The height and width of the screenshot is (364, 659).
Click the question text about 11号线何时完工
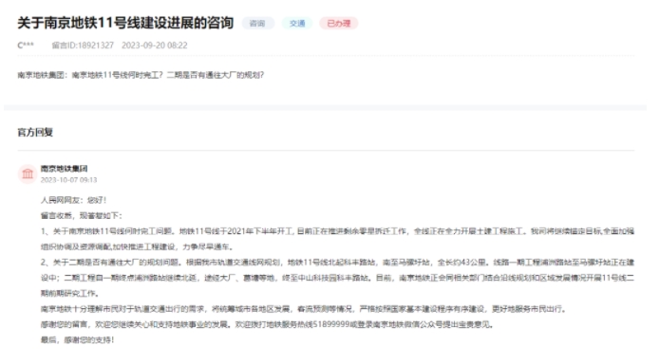(141, 75)
